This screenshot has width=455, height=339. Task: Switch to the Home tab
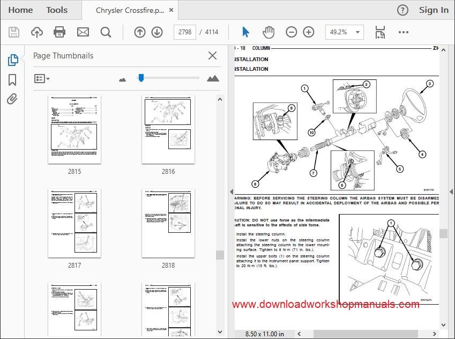coord(20,10)
